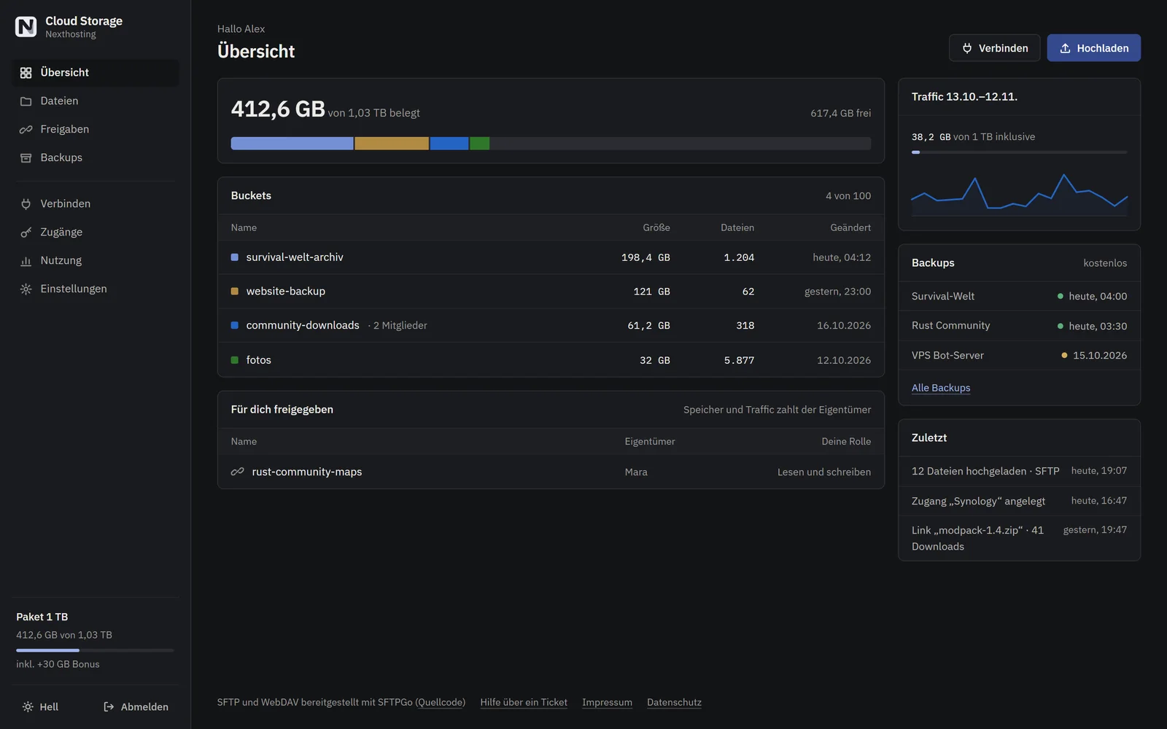The image size is (1167, 729).
Task: Click the Übersicht grid icon in sidebar
Action: tap(26, 73)
